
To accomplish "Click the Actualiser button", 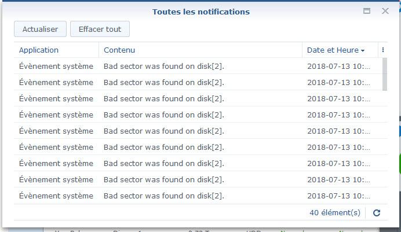I will click(x=40, y=29).
